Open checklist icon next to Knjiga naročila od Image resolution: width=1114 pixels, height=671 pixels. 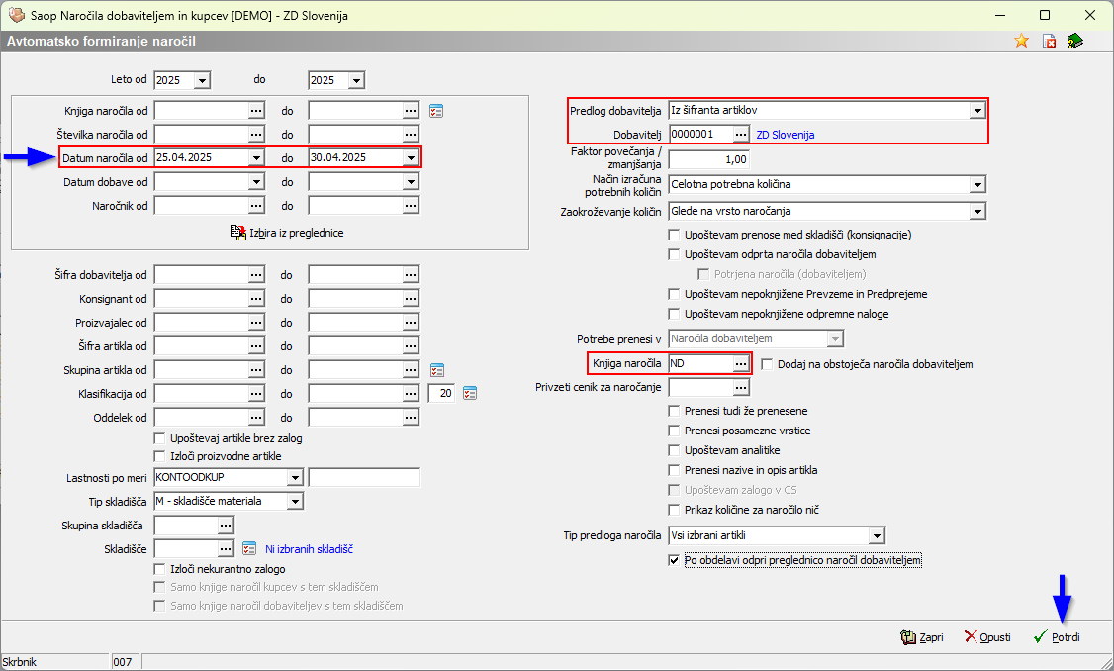click(x=436, y=111)
